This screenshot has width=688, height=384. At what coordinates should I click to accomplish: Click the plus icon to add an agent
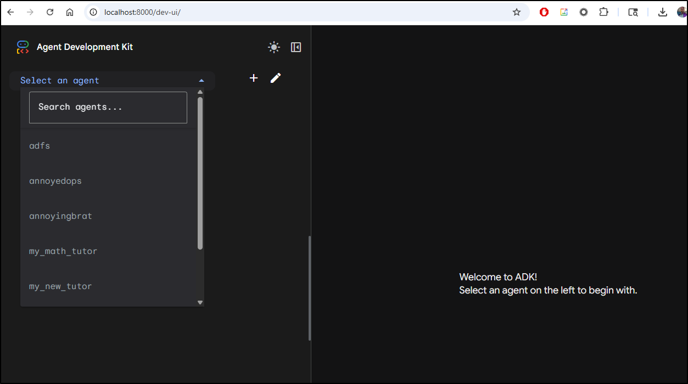[254, 78]
